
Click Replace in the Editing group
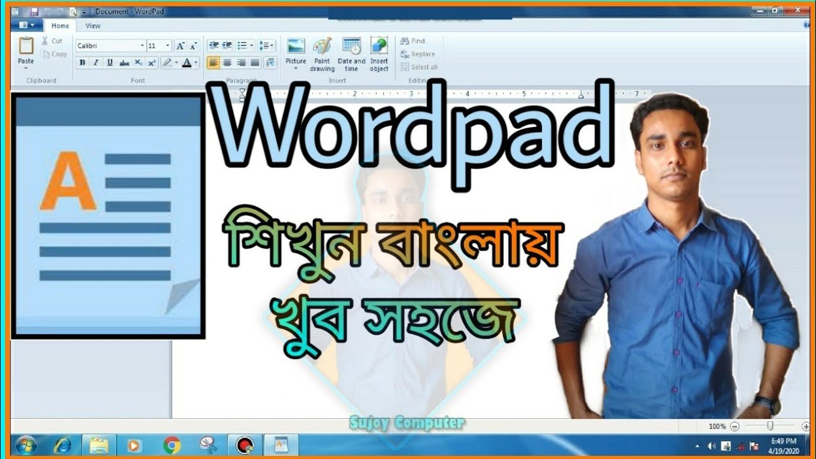418,54
